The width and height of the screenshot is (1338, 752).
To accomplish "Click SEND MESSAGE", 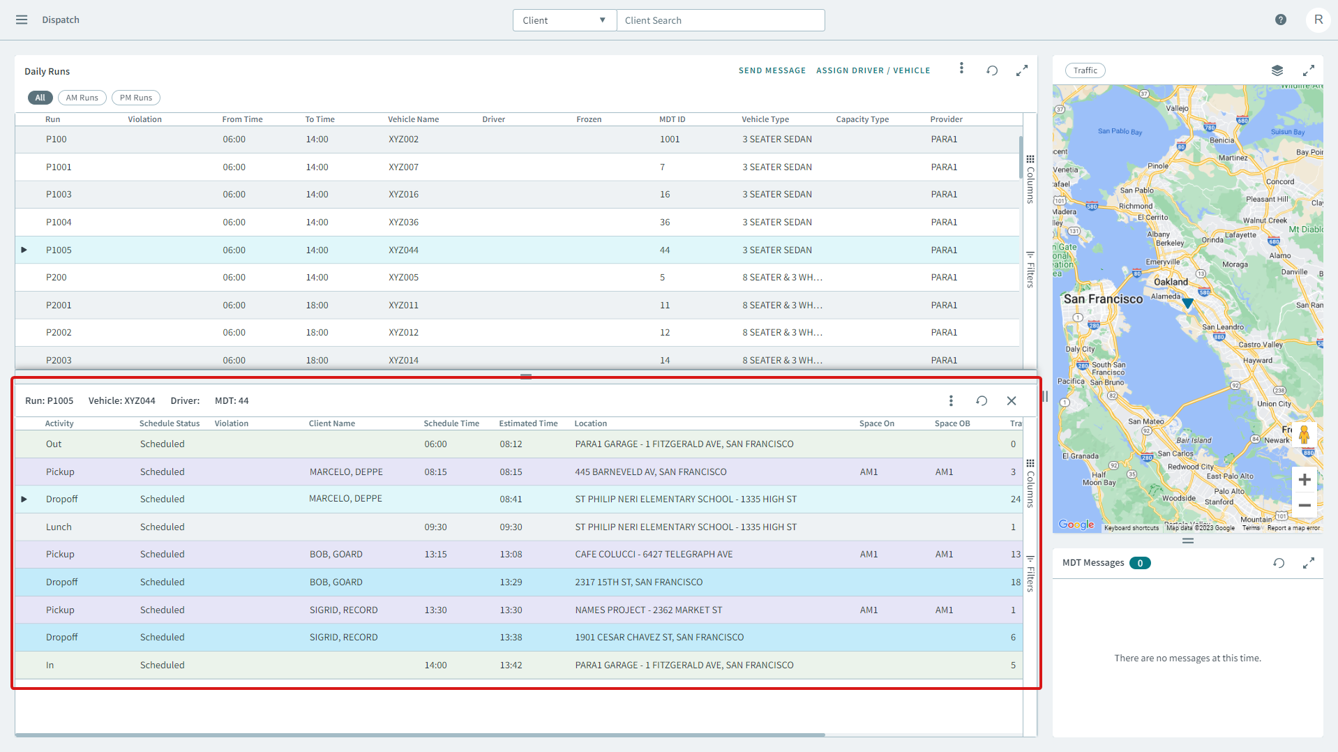I will [772, 70].
